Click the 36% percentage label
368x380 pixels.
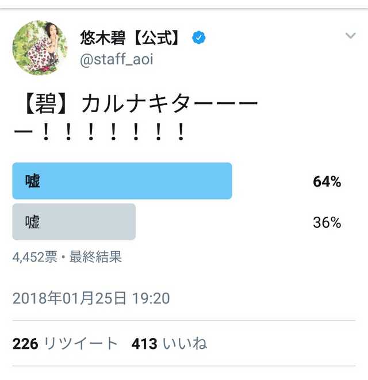(x=327, y=222)
